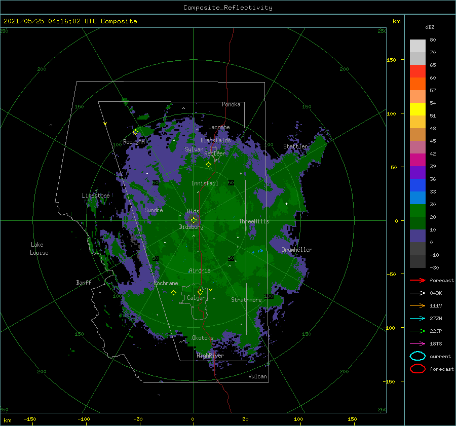Click the Airdrie city label

pyautogui.click(x=200, y=270)
